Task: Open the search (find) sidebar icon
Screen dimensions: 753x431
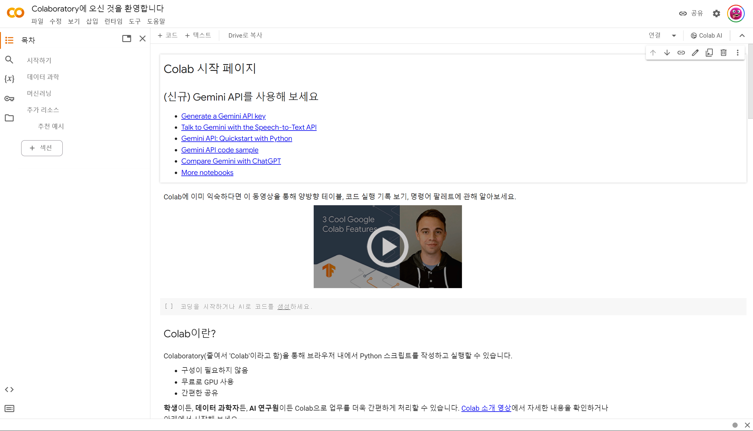Action: pyautogui.click(x=9, y=60)
